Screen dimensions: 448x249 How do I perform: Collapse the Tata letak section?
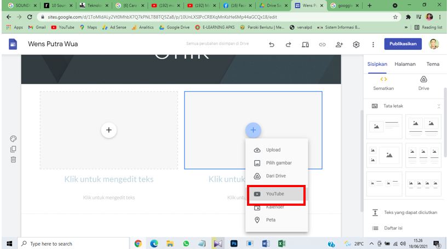coord(438,106)
